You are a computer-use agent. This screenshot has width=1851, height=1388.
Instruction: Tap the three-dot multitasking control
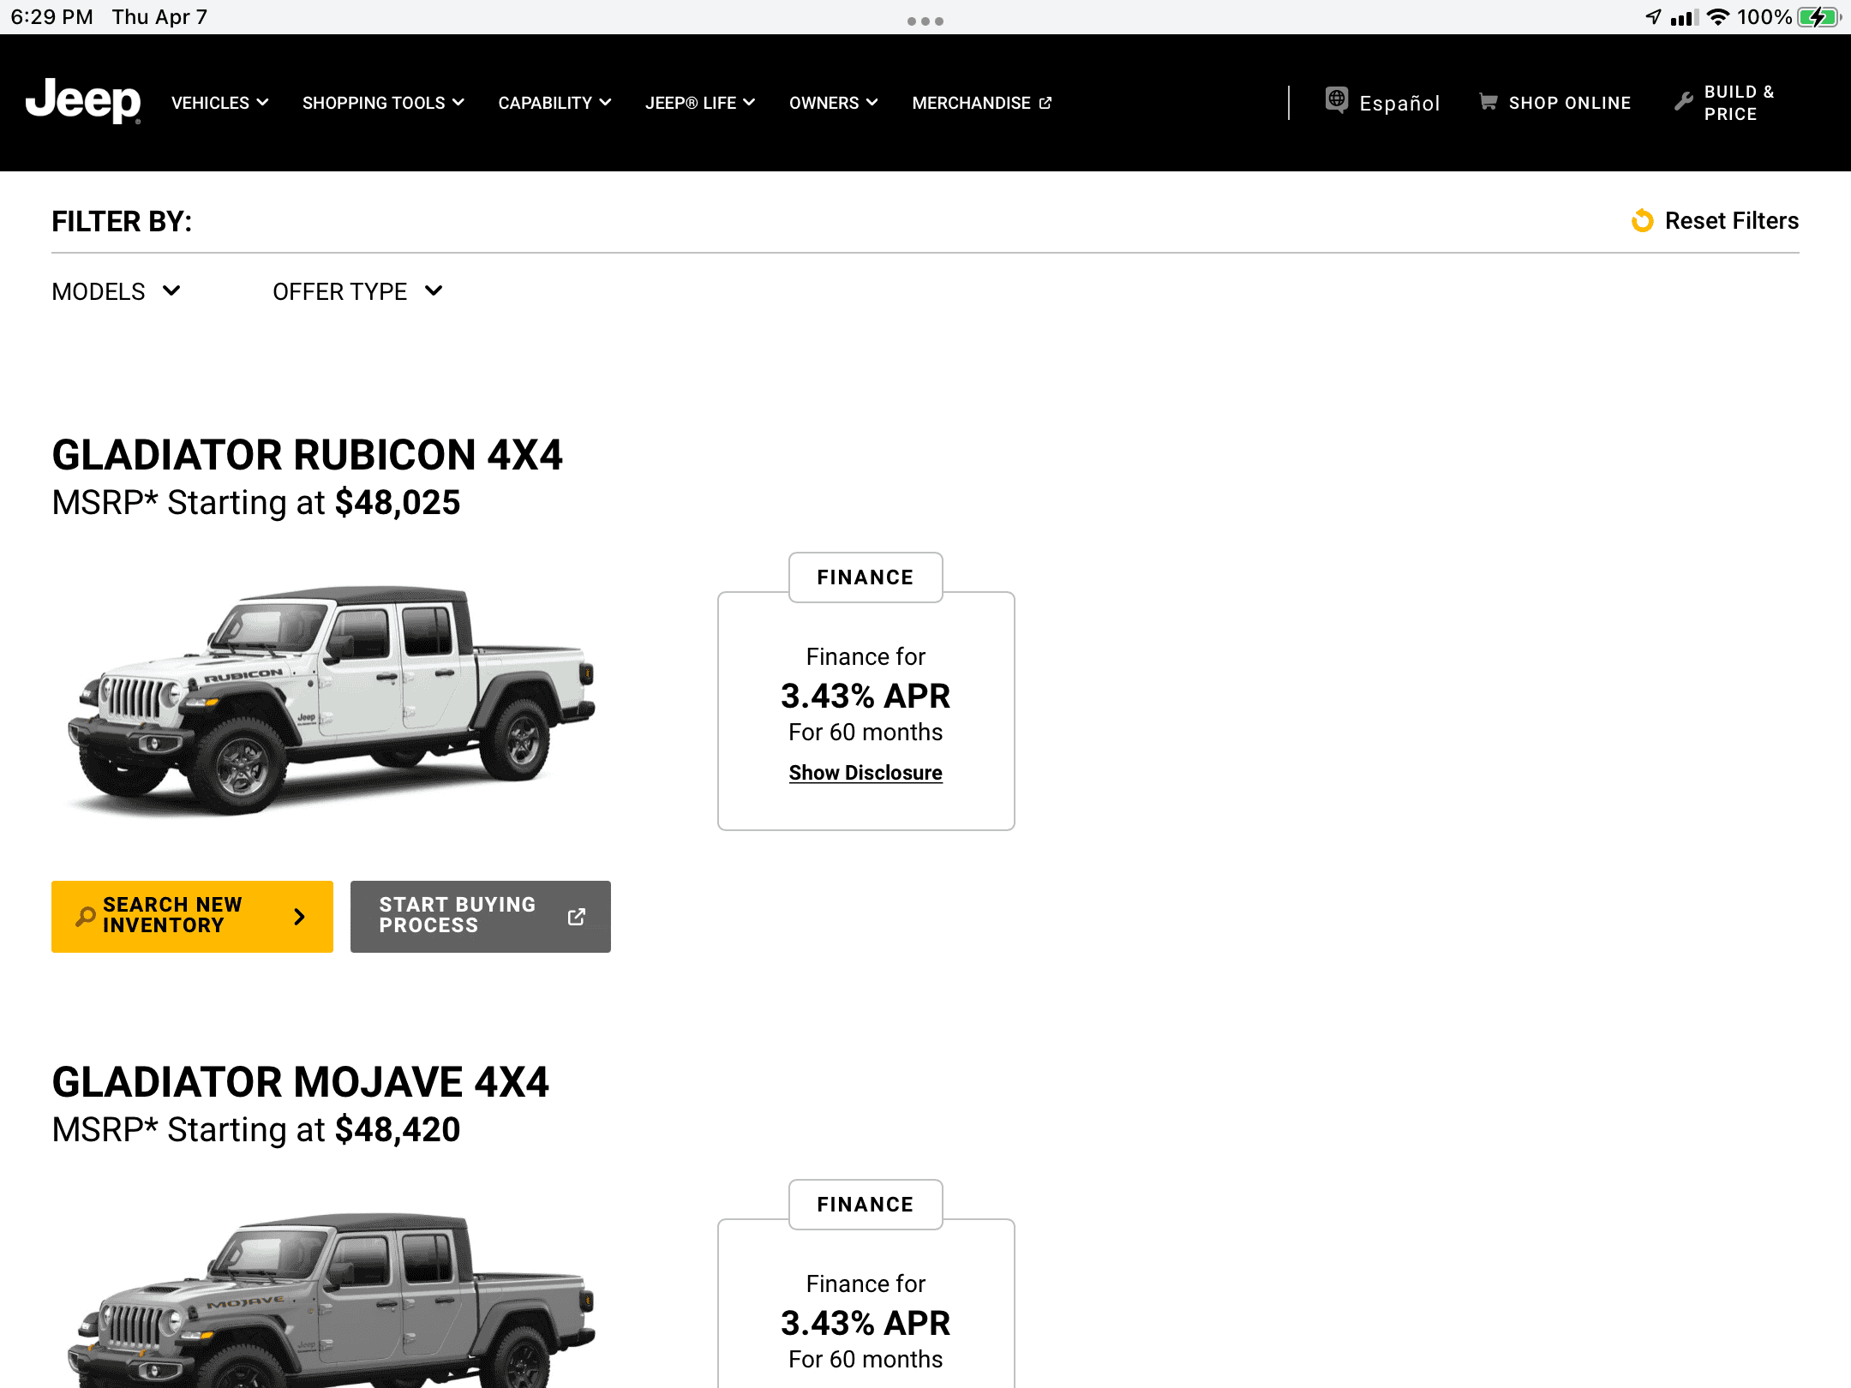click(x=925, y=21)
